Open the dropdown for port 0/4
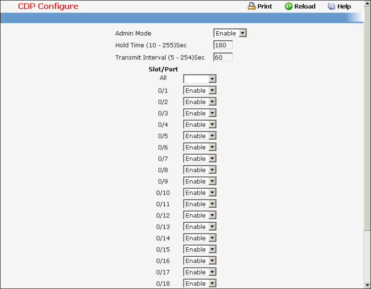Viewport: 371px width, 289px height. pos(200,124)
